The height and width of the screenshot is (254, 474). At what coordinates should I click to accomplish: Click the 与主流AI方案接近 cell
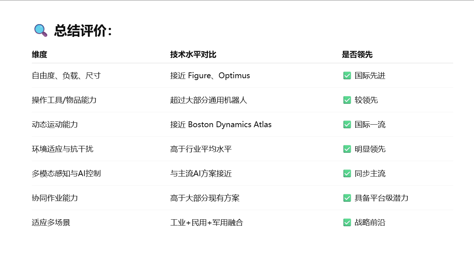[x=201, y=174]
